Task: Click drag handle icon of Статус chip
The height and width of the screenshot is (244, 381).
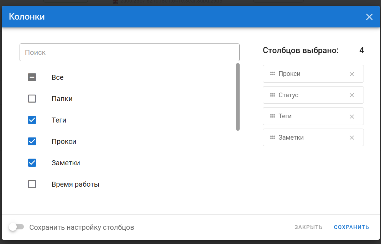Action: pos(272,95)
